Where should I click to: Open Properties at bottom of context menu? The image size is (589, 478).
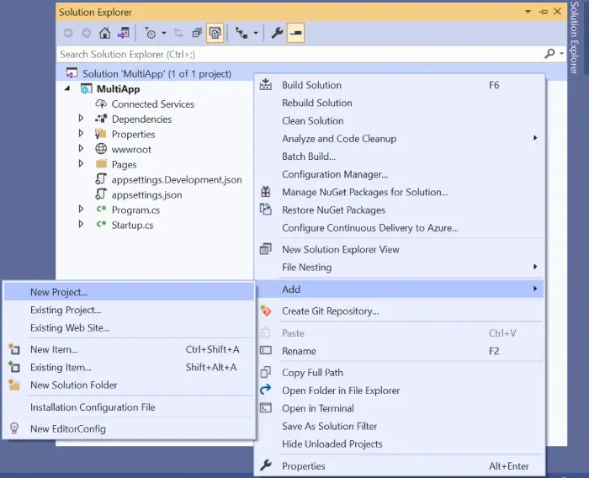pyautogui.click(x=400, y=466)
